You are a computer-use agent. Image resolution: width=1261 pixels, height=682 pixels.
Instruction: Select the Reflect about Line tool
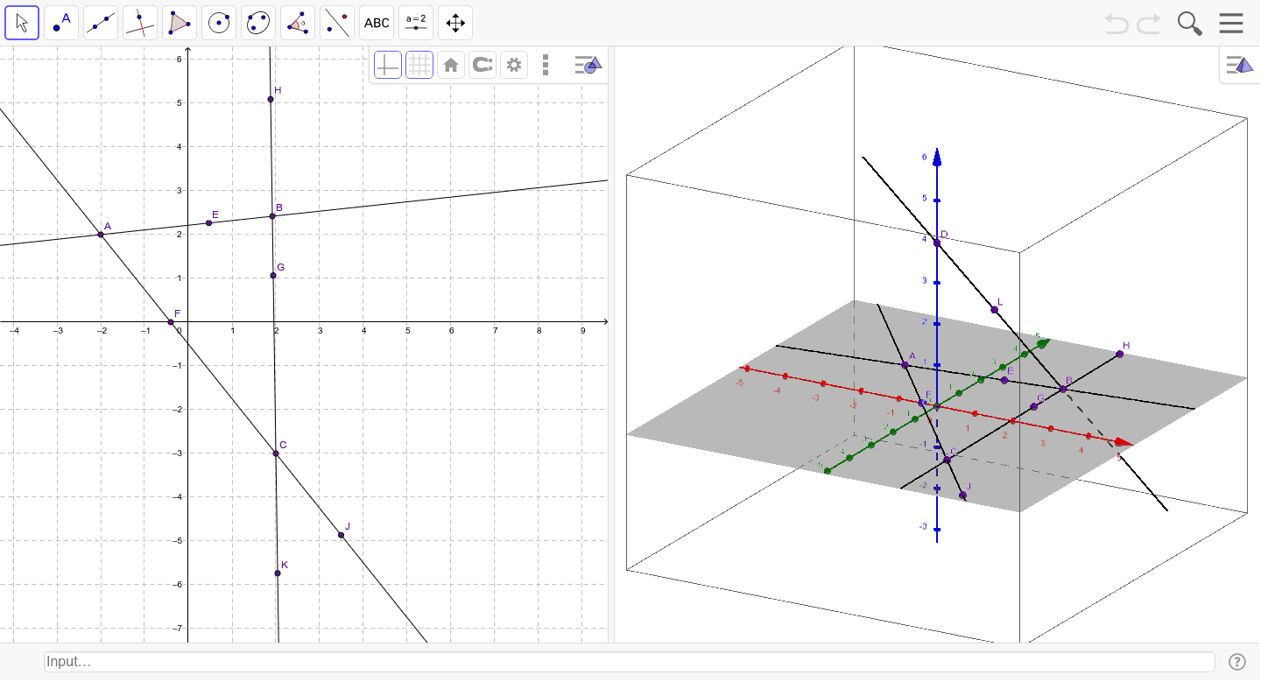pos(337,22)
